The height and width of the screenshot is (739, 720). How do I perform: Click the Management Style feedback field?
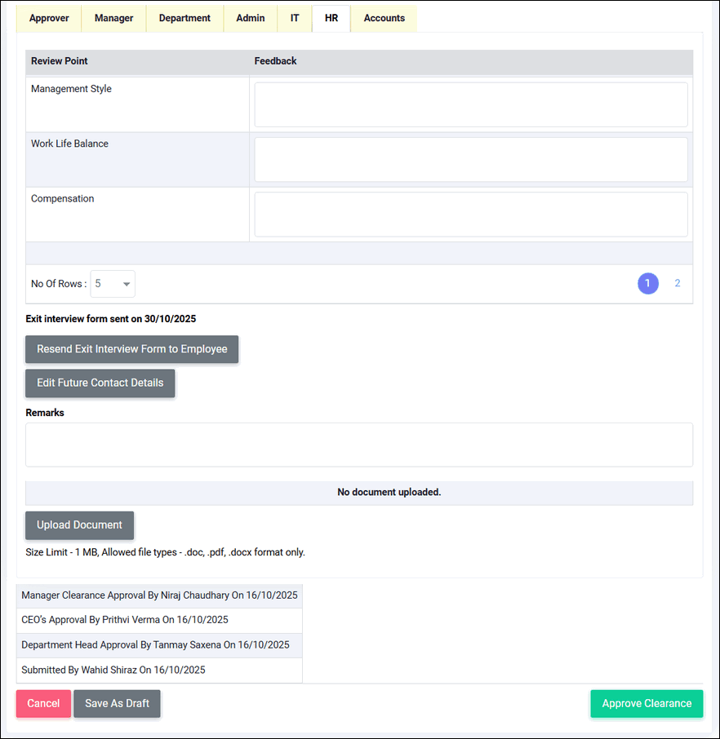(470, 104)
